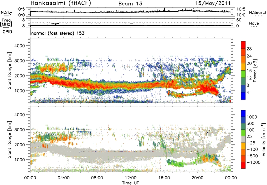The width and height of the screenshot is (267, 185).
Task: Click the left '10^5' N.Sky axis tick
Action: click(20, 9)
